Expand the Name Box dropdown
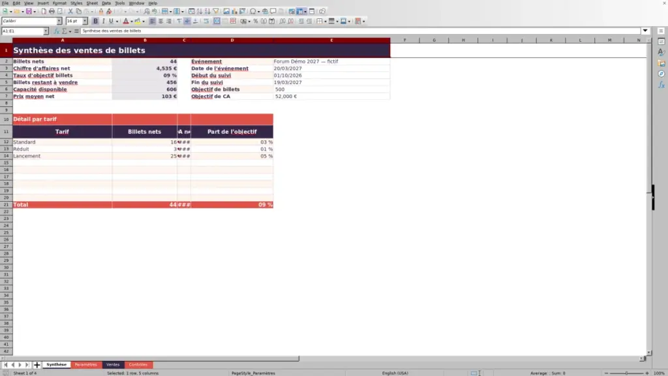The image size is (668, 376). [46, 31]
